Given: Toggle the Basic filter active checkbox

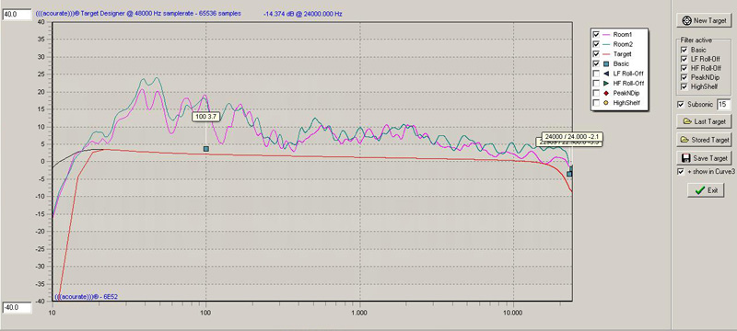Looking at the screenshot, I should (684, 50).
